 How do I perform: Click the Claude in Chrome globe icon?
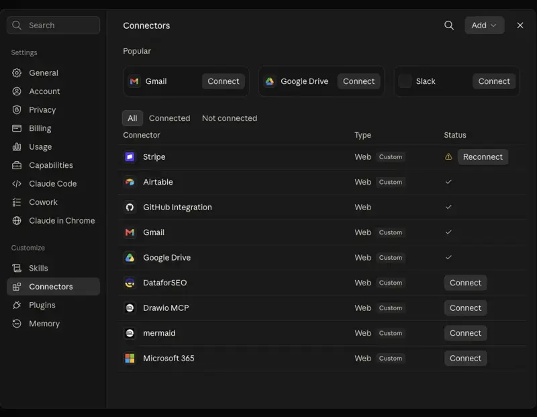(17, 221)
